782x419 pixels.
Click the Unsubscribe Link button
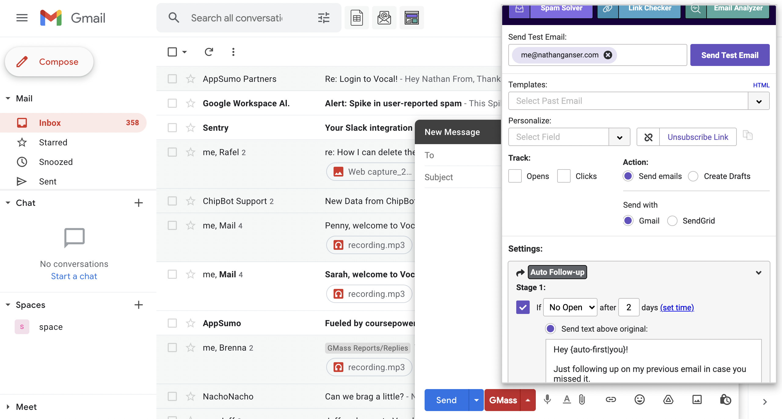click(x=698, y=137)
